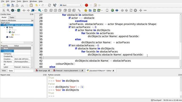Select Pad in the model tree

point(13,32)
